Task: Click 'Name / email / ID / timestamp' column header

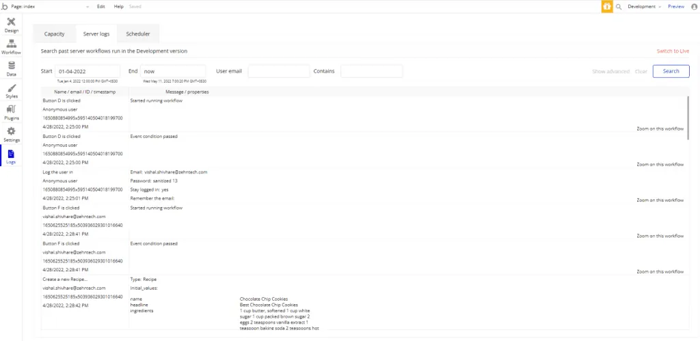Action: pyautogui.click(x=85, y=92)
